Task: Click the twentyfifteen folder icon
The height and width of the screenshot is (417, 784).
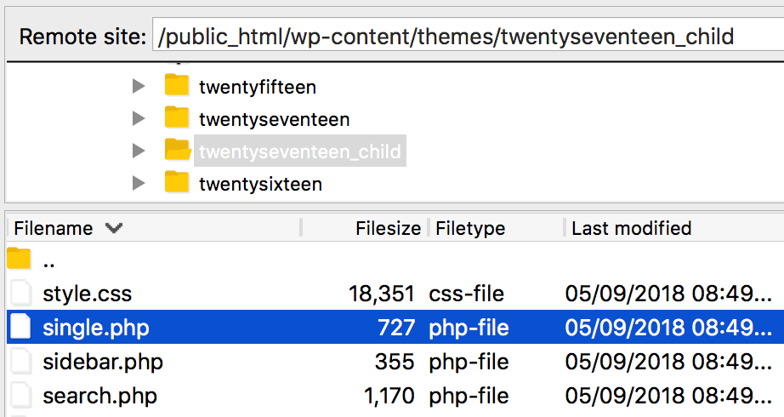Action: pos(177,86)
